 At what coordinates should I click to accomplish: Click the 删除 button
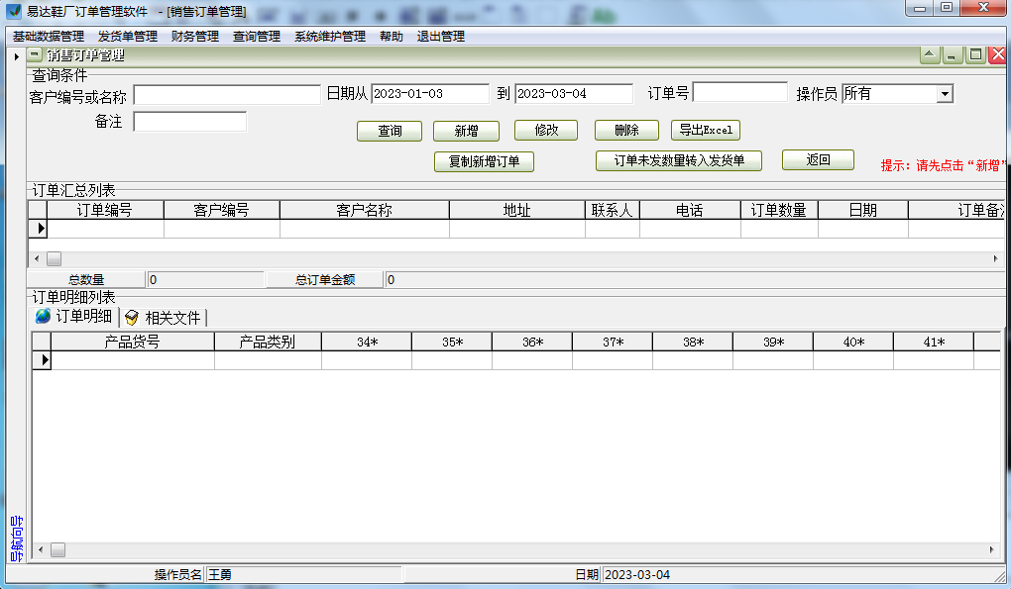626,130
